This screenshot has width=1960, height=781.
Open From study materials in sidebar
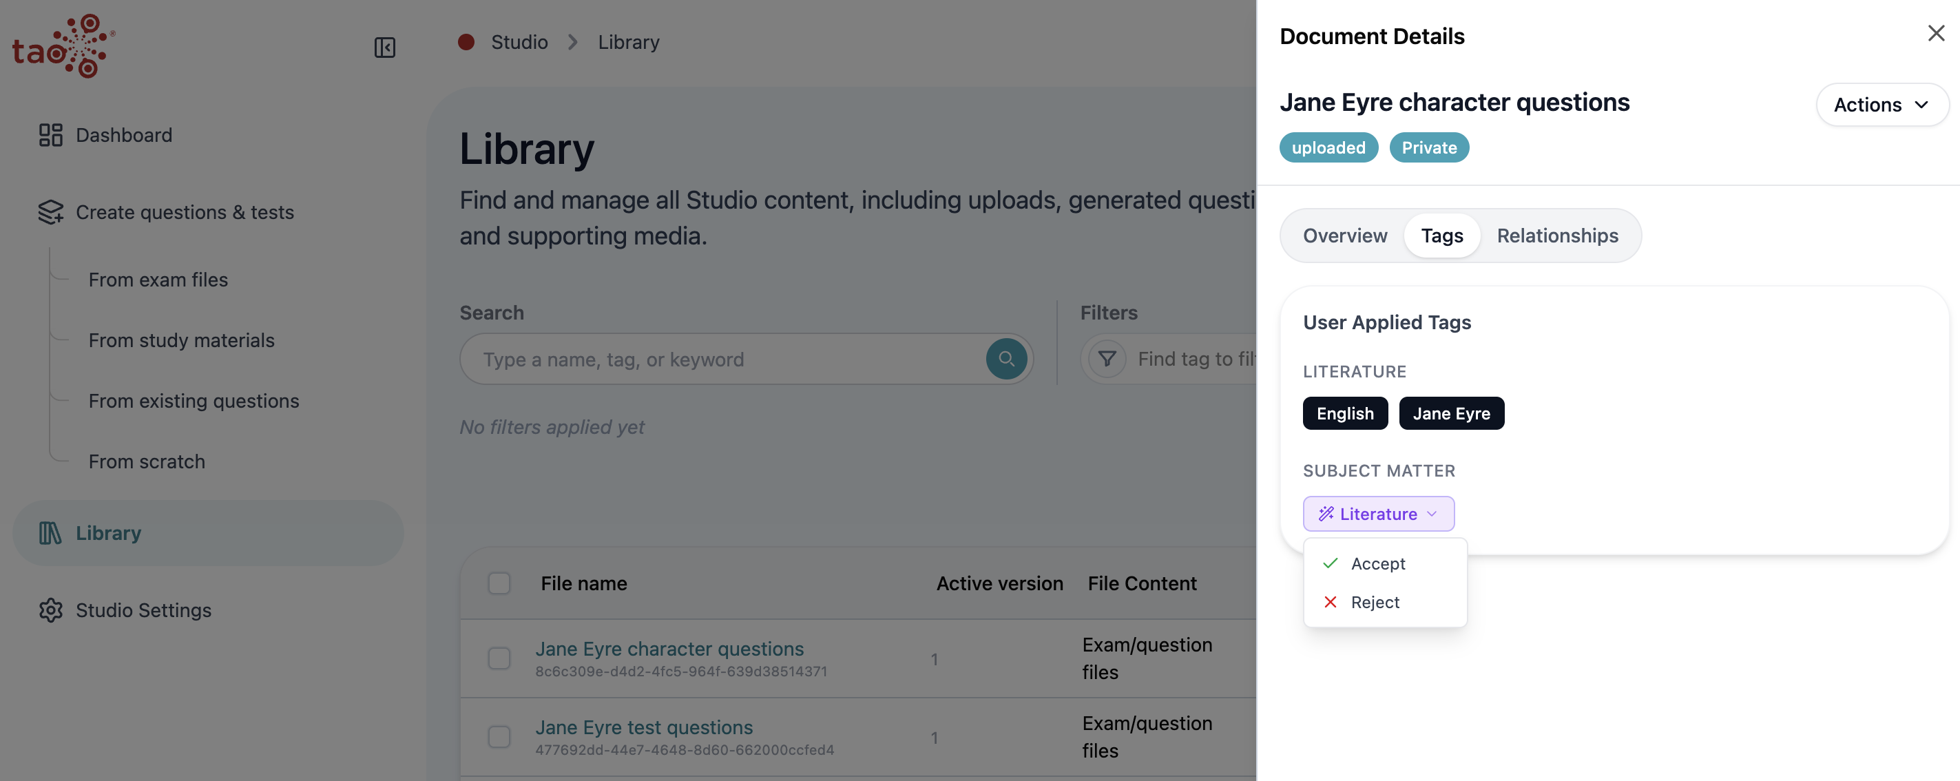pyautogui.click(x=181, y=340)
